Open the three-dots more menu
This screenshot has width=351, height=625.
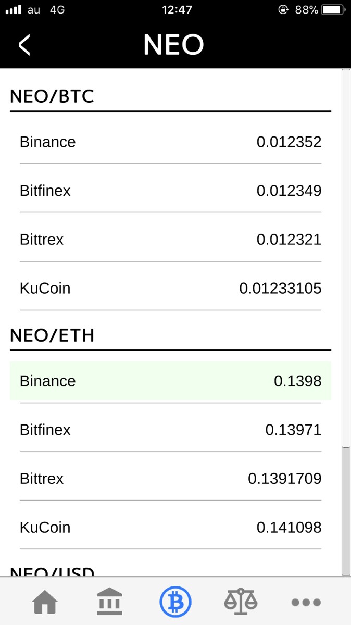tap(306, 603)
